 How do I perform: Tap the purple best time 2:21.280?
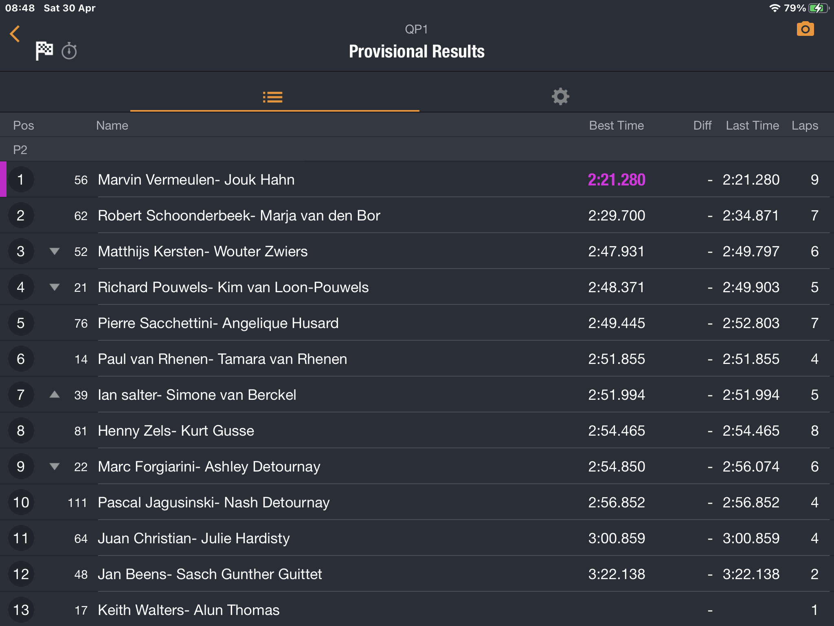617,180
